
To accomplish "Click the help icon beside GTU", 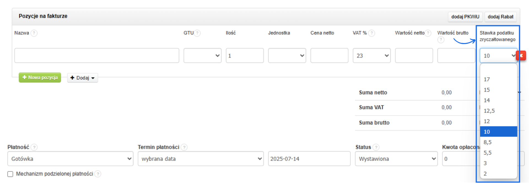I will 197,33.
